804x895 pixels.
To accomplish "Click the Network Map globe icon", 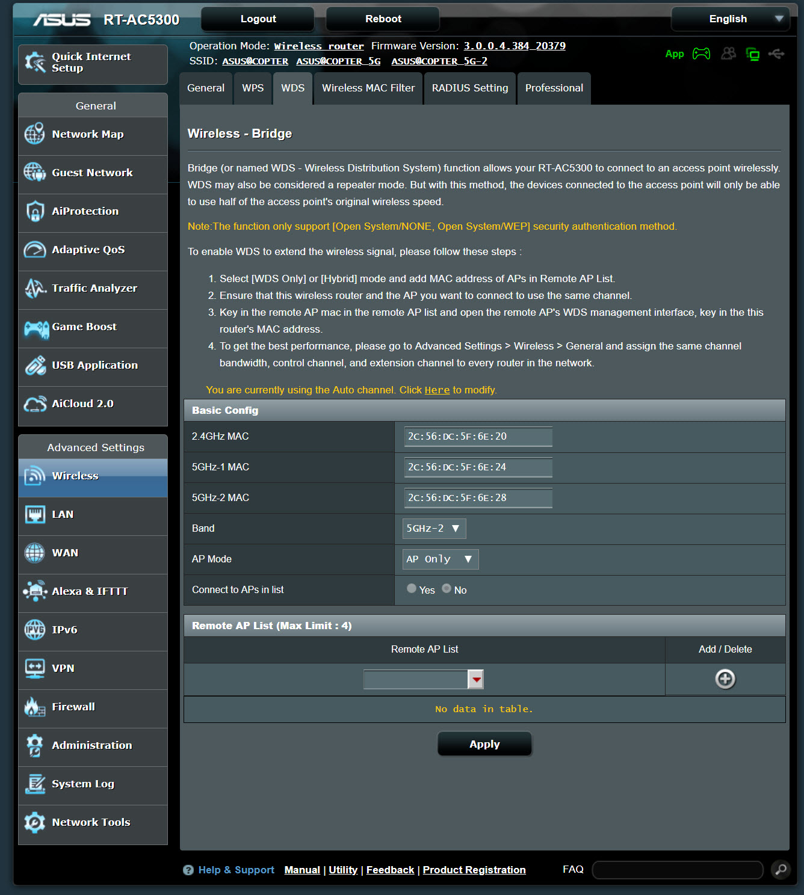I will pyautogui.click(x=35, y=134).
